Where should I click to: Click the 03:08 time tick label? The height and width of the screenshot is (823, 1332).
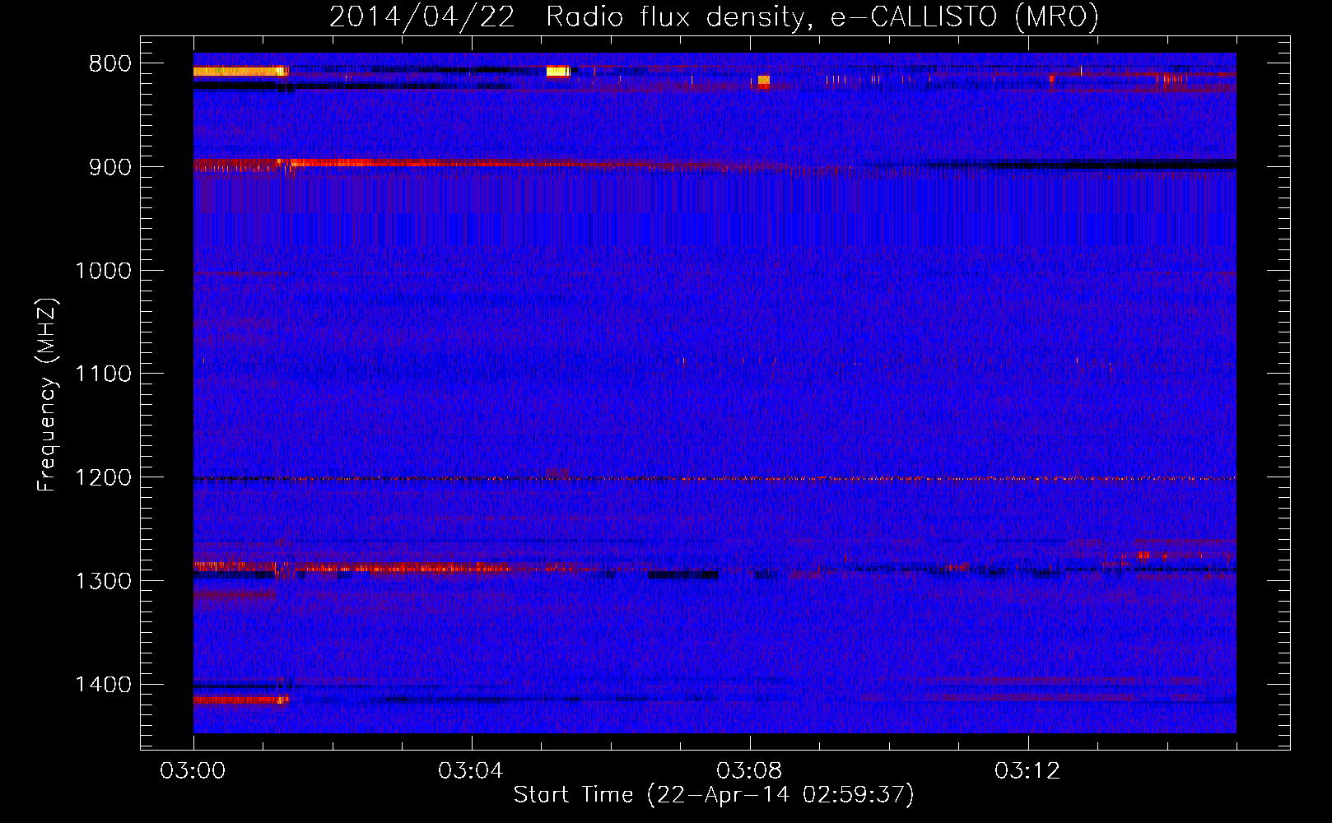[749, 771]
